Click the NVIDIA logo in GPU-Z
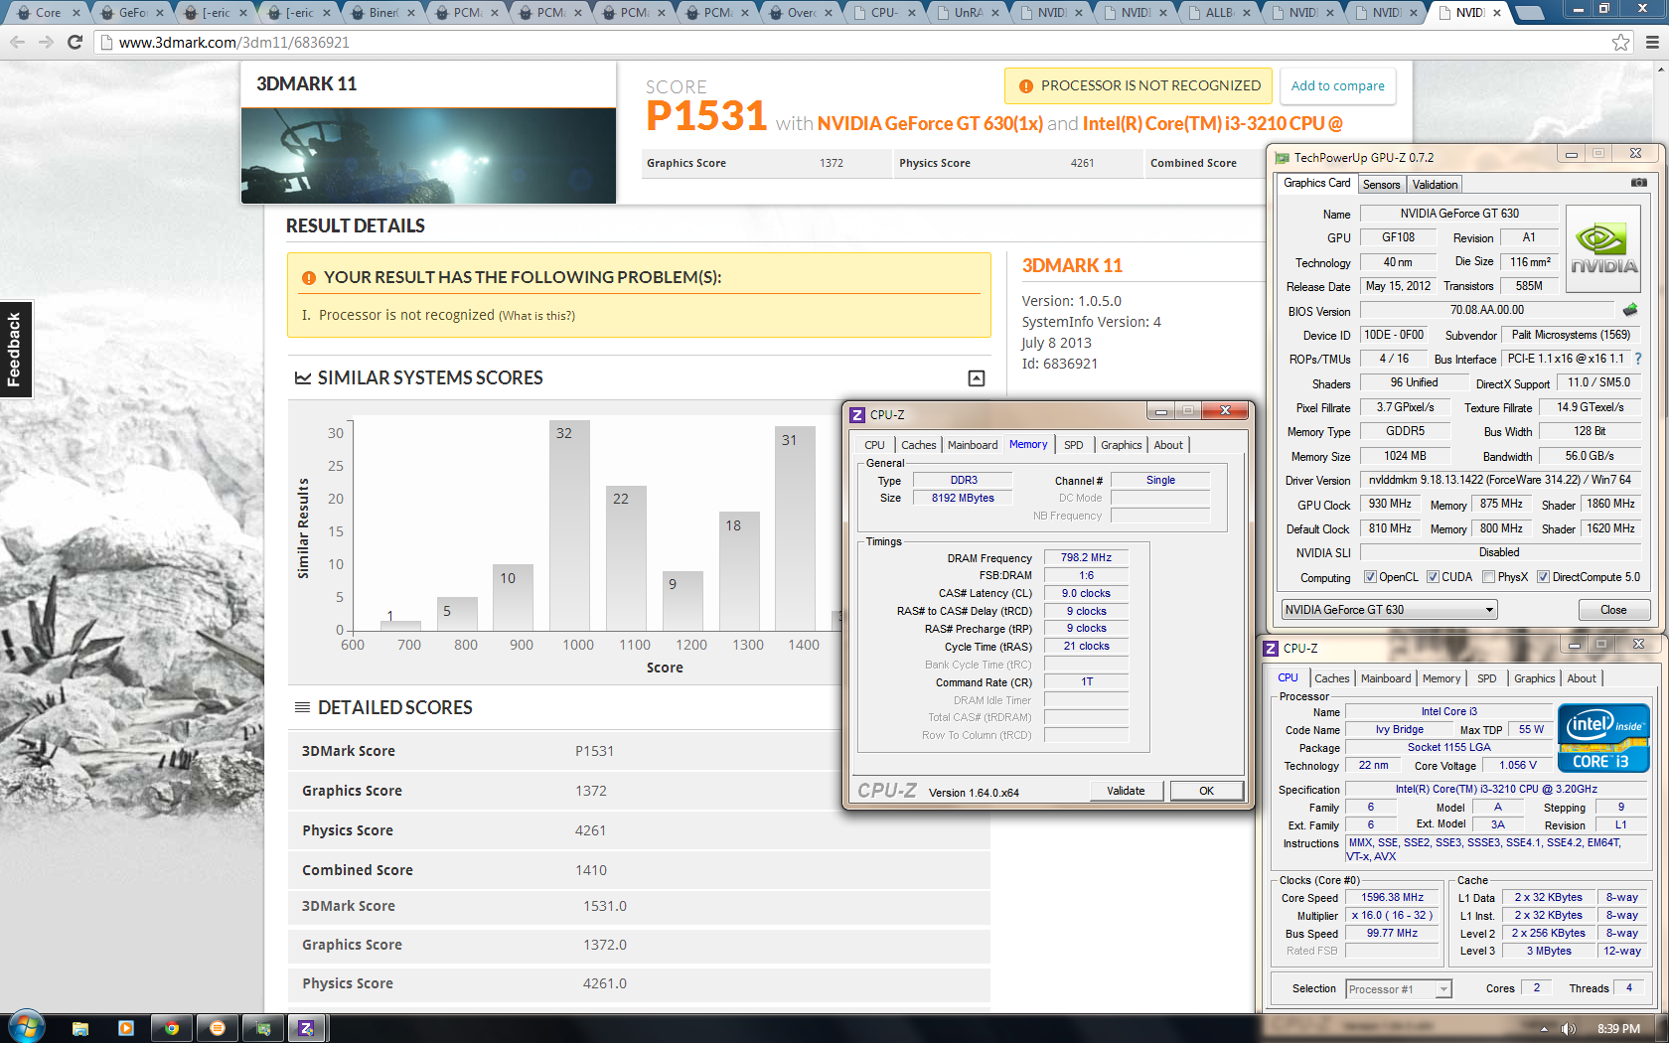 pyautogui.click(x=1603, y=248)
